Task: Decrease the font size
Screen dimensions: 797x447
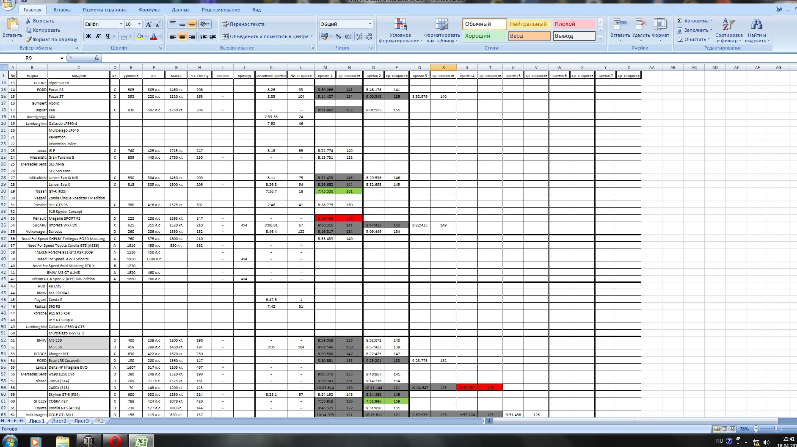Action: point(158,24)
